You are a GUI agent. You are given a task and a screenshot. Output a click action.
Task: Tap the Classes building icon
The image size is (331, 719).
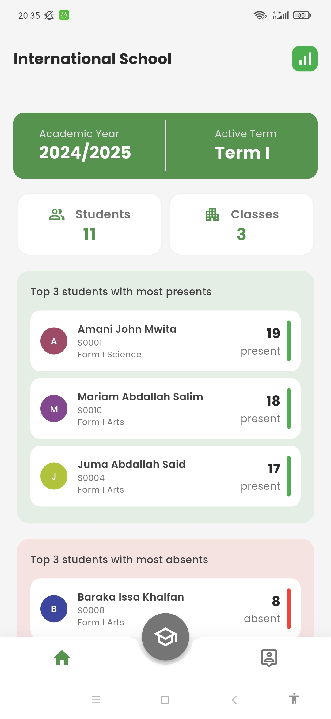coord(212,214)
